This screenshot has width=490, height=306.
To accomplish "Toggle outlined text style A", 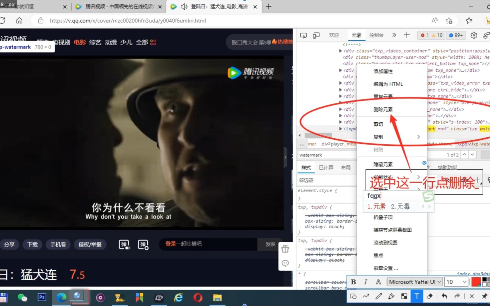I will click(378, 282).
